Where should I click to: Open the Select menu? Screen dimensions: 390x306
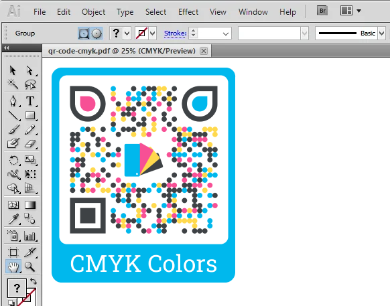(x=155, y=11)
